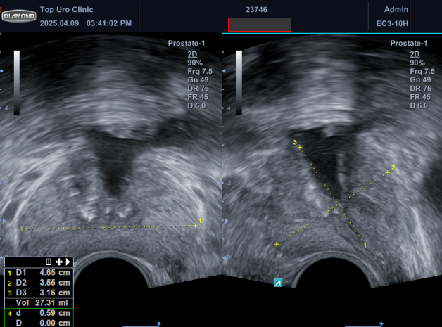Click Frq 7.5 on the right image
This screenshot has height=327, width=442.
[422, 72]
